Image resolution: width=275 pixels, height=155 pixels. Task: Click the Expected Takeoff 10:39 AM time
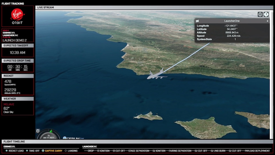[18, 53]
